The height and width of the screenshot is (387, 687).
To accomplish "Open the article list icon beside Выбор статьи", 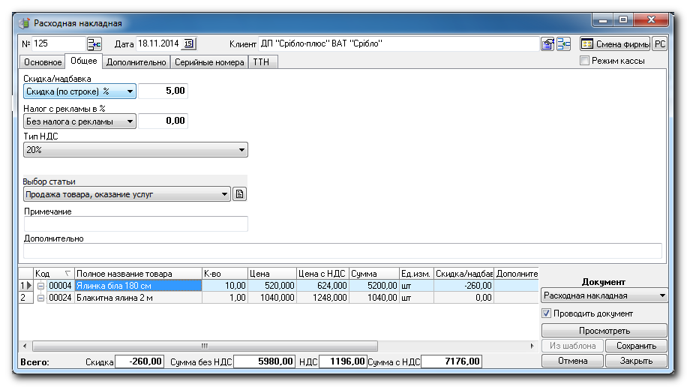I will (x=240, y=193).
